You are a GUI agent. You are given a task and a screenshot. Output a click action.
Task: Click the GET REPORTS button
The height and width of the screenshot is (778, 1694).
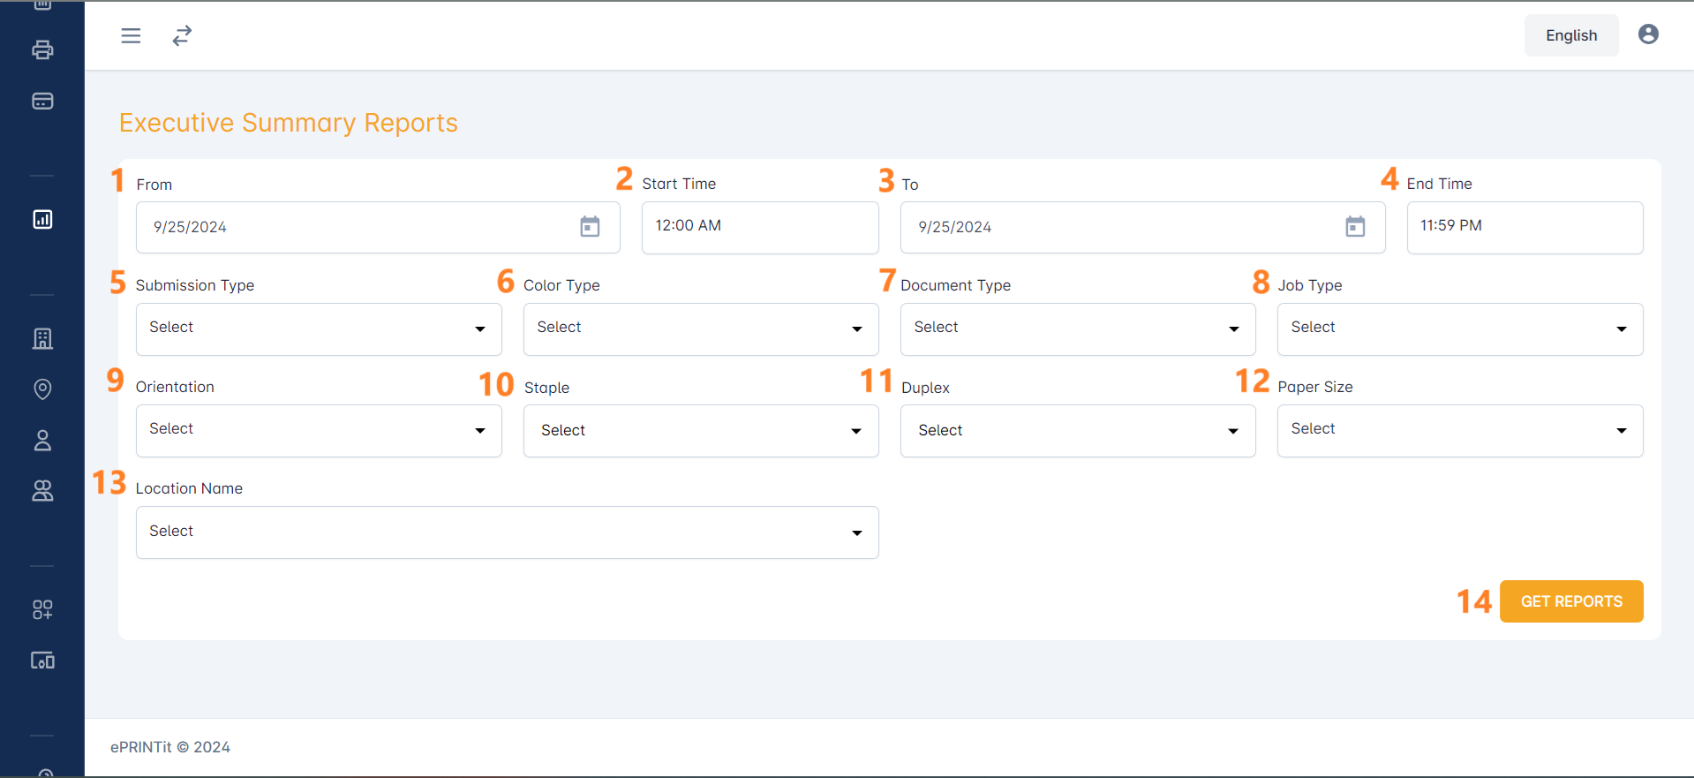tap(1570, 601)
